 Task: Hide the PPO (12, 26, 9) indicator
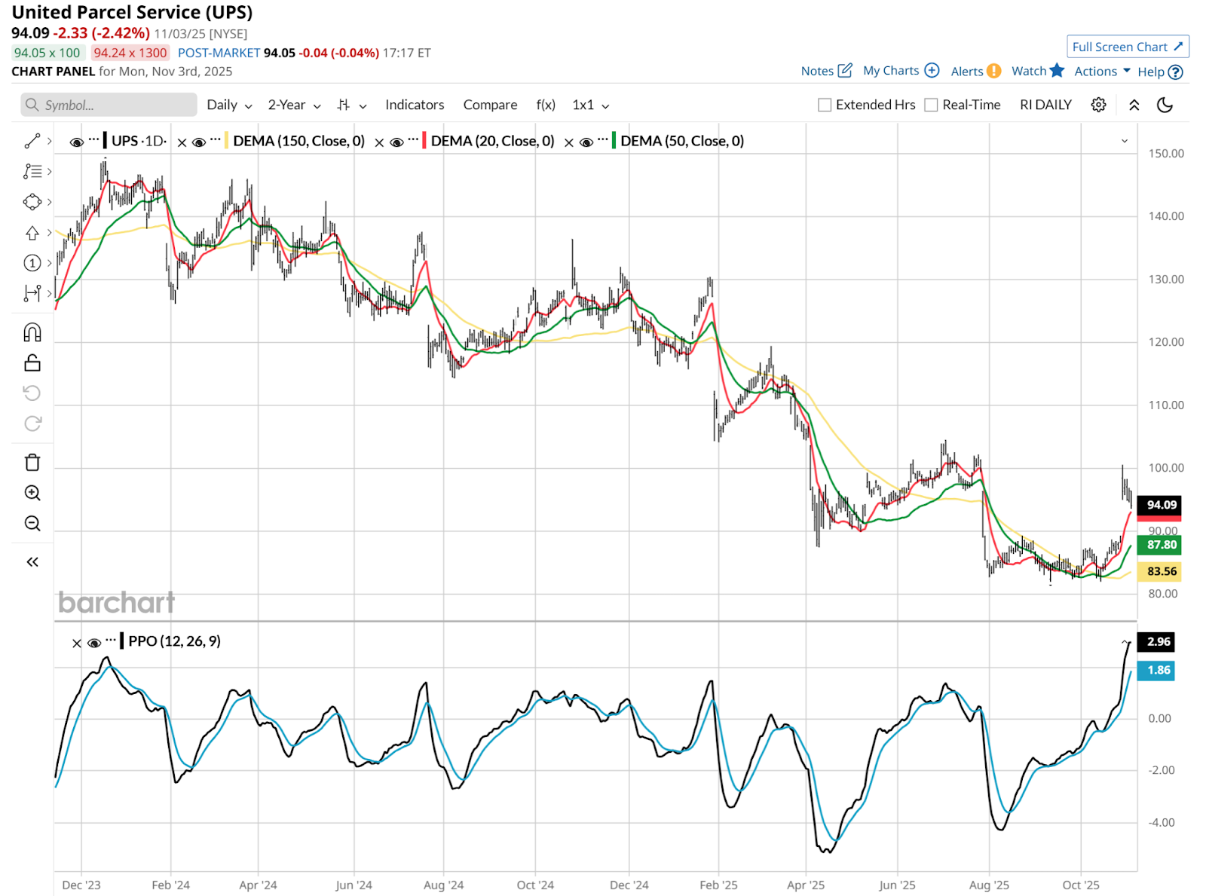pyautogui.click(x=94, y=643)
